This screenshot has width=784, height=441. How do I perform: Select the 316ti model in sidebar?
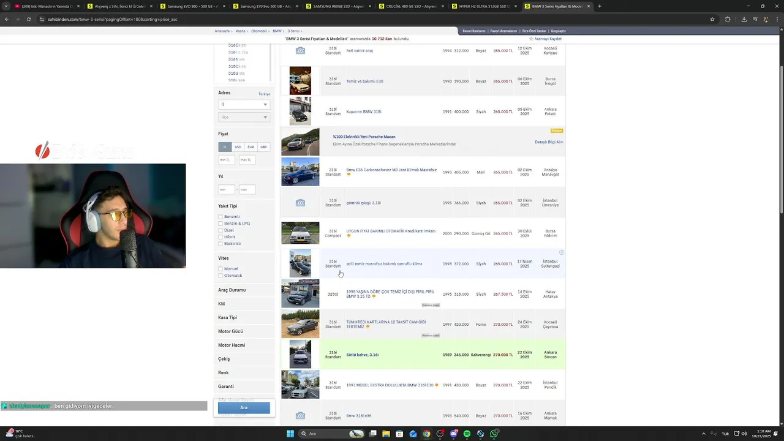point(233,59)
